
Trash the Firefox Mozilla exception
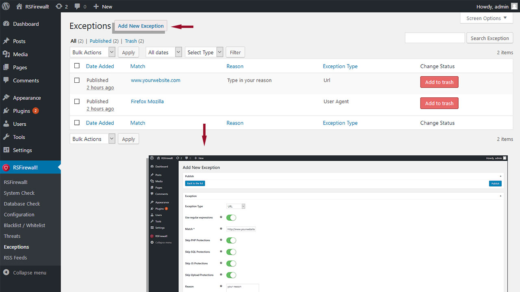[439, 103]
